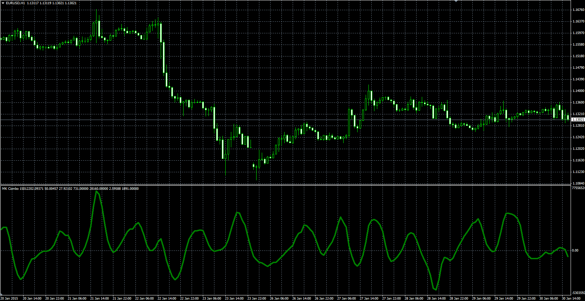Click the 26 Jan 06:00 time label

click(279, 299)
